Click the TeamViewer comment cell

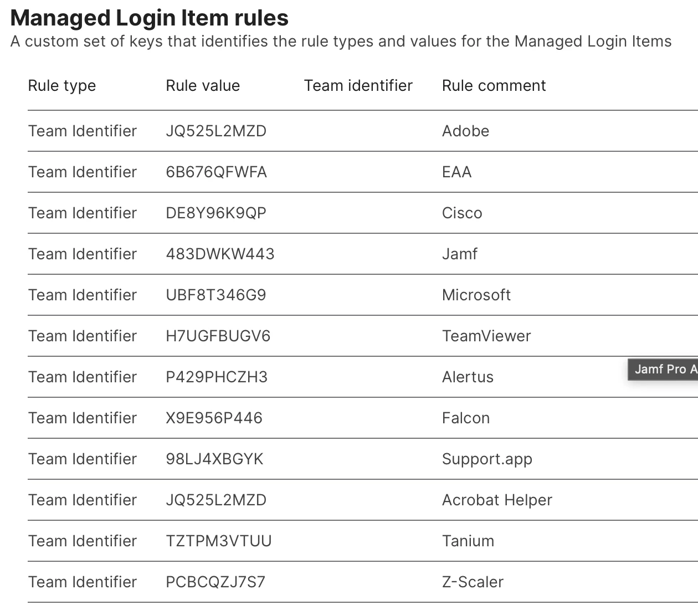click(486, 336)
